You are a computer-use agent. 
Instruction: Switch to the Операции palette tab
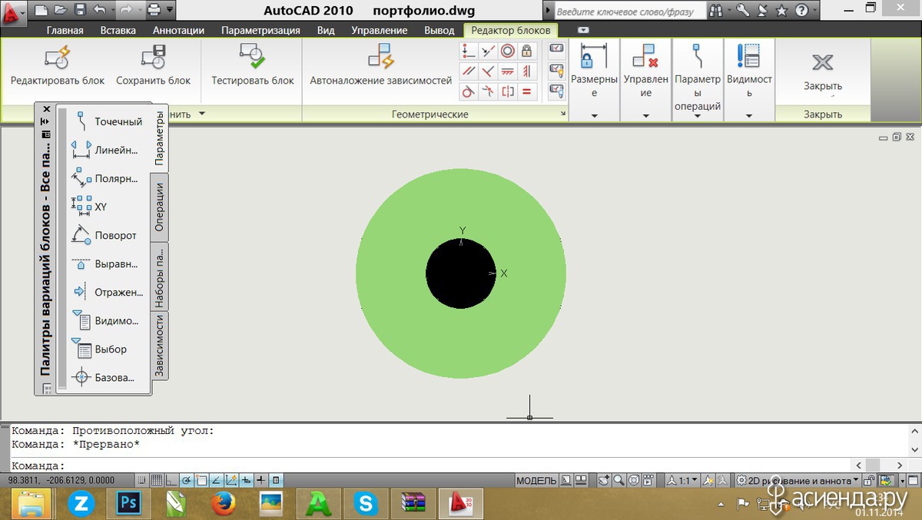tap(159, 207)
